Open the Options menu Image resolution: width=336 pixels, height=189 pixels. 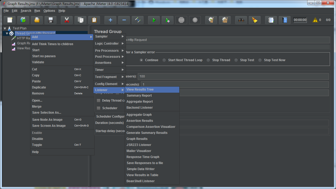49,11
